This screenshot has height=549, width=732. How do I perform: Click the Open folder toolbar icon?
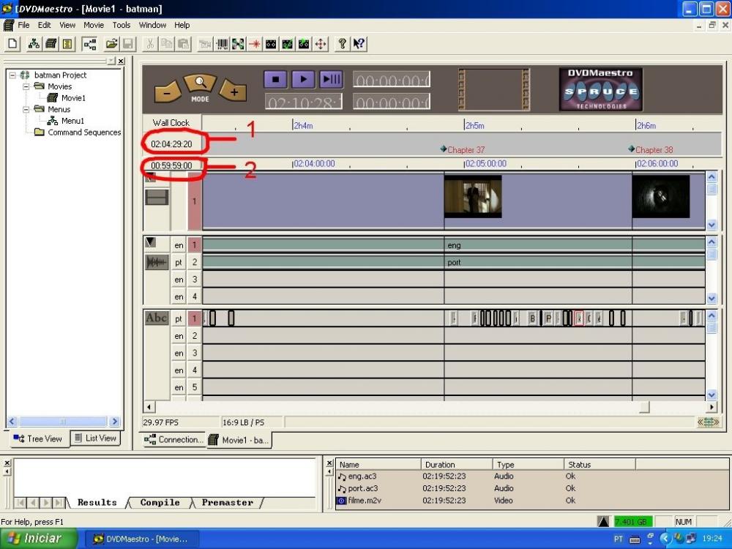tap(111, 44)
